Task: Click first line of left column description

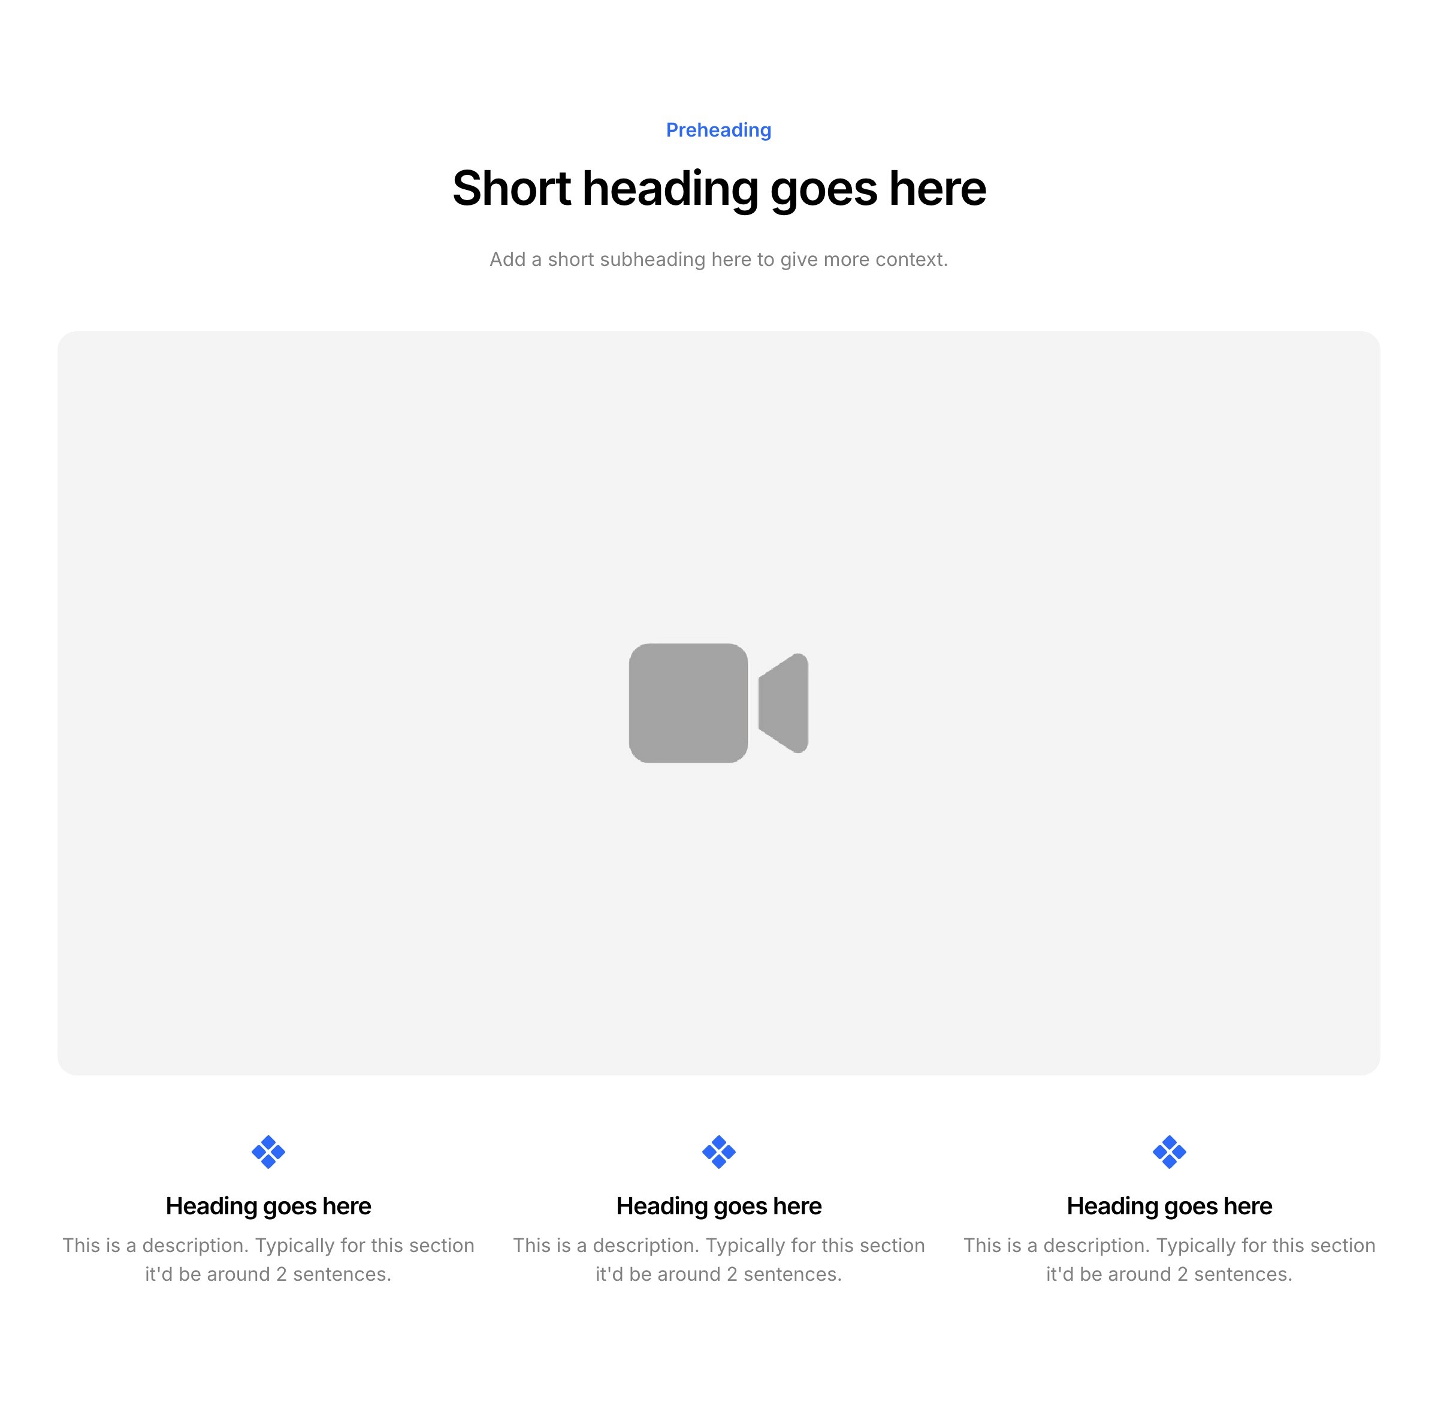Action: 268,1245
